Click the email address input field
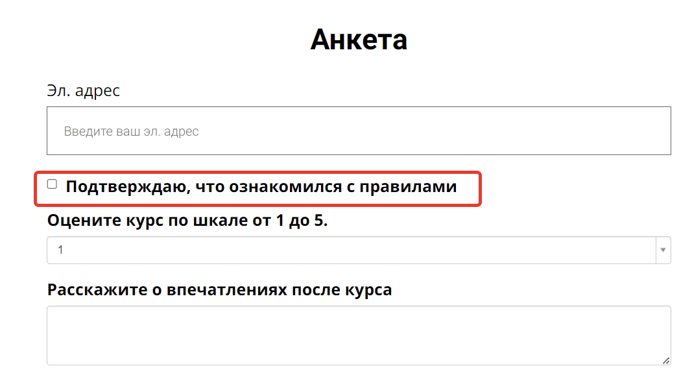692x377 pixels. (359, 130)
